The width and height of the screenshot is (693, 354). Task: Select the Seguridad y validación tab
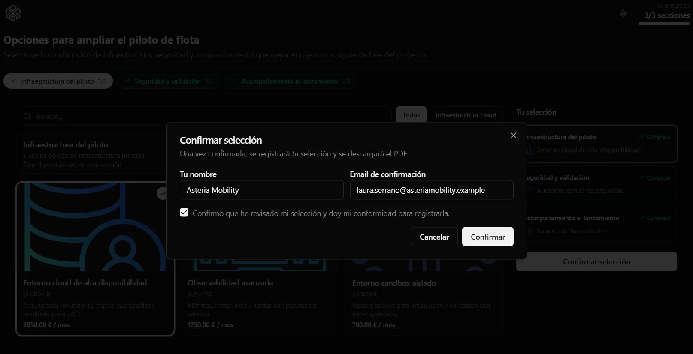click(x=168, y=81)
